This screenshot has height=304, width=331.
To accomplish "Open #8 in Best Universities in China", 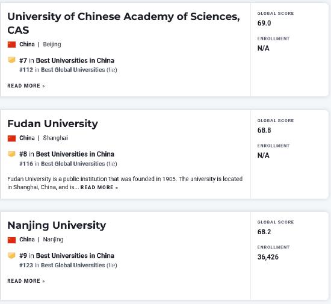I will coord(67,154).
